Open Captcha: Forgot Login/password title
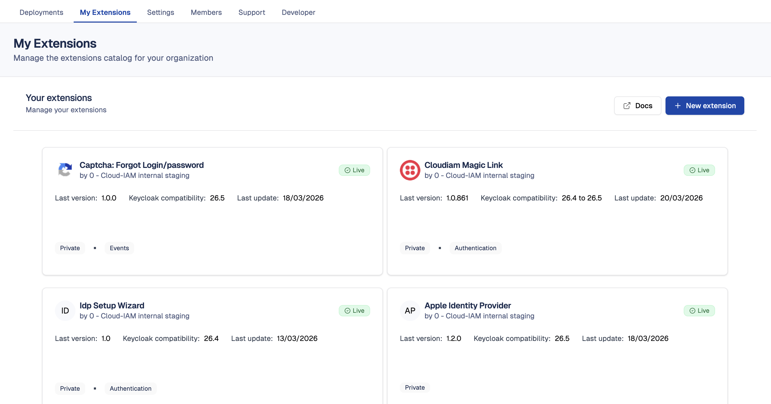 [142, 165]
